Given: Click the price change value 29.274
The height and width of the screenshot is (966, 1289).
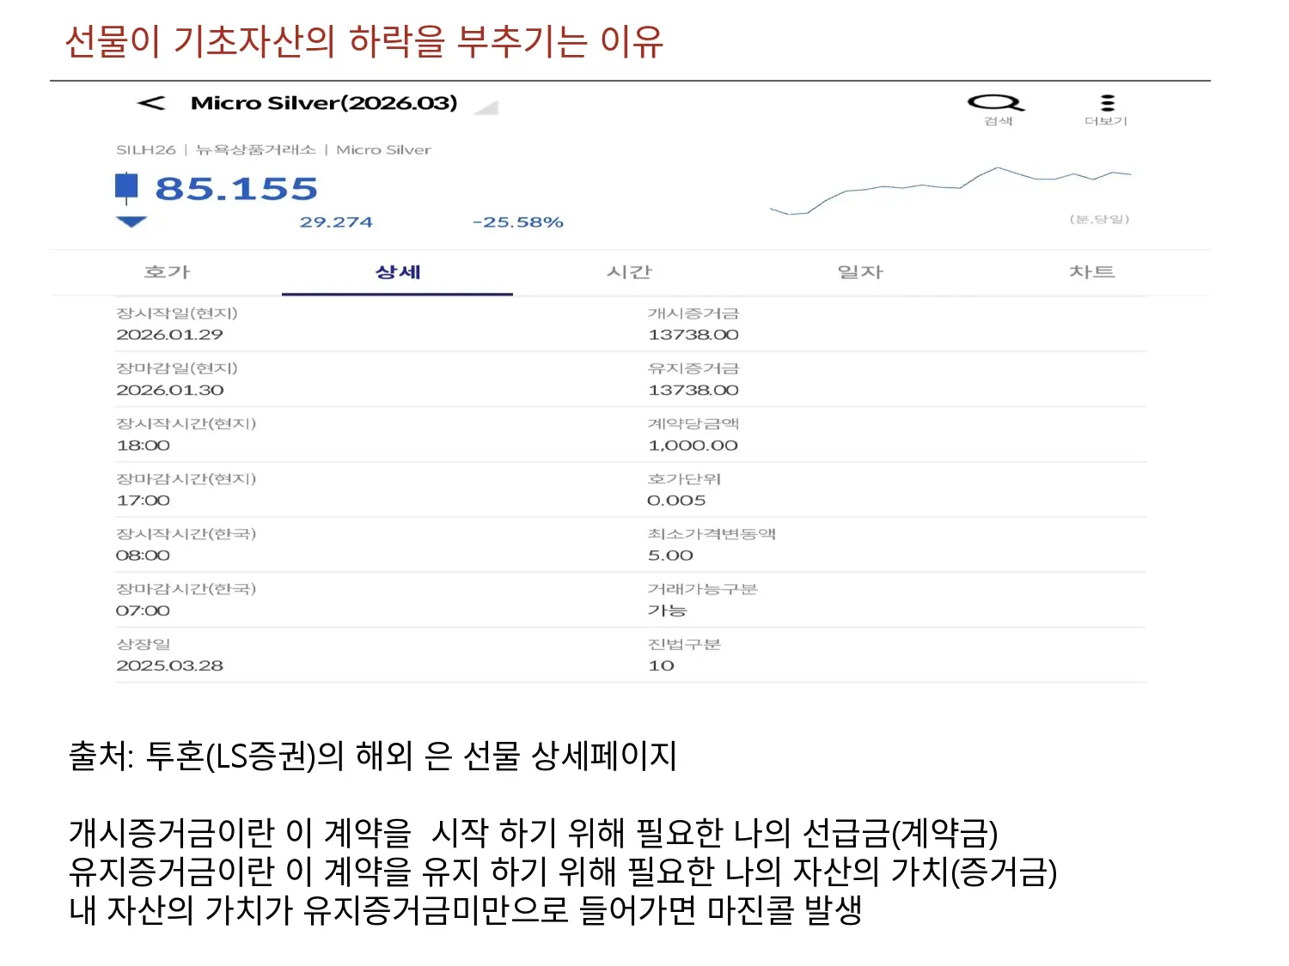Looking at the screenshot, I should click(x=336, y=222).
